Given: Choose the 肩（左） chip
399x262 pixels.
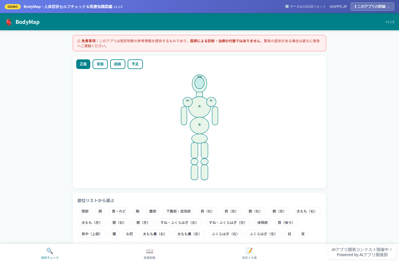Looking at the screenshot, I should [232, 211].
